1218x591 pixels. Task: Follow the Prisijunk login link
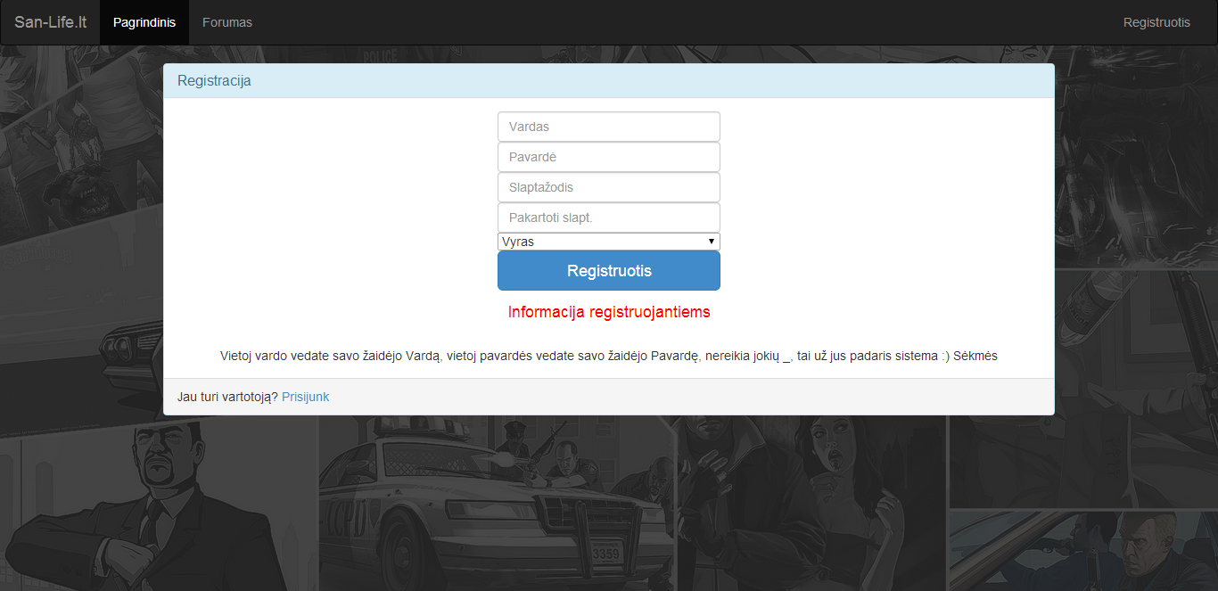pos(306,397)
